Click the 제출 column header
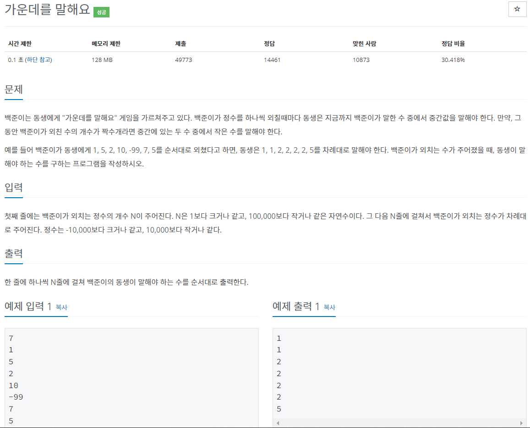 (x=180, y=44)
